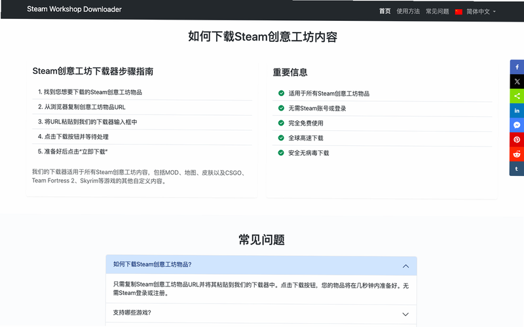Click the large 常见问题 section heading
This screenshot has width=524, height=327.
tap(261, 239)
